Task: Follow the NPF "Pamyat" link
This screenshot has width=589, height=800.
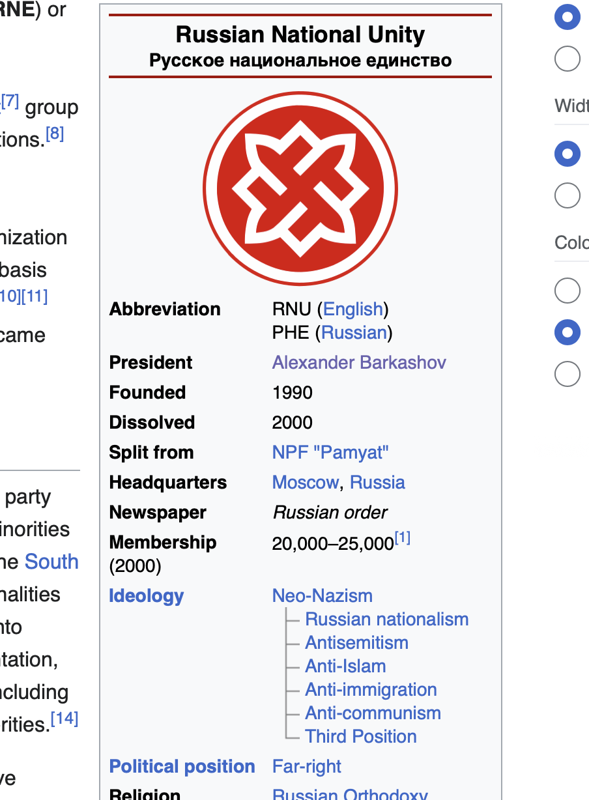Action: pos(330,452)
